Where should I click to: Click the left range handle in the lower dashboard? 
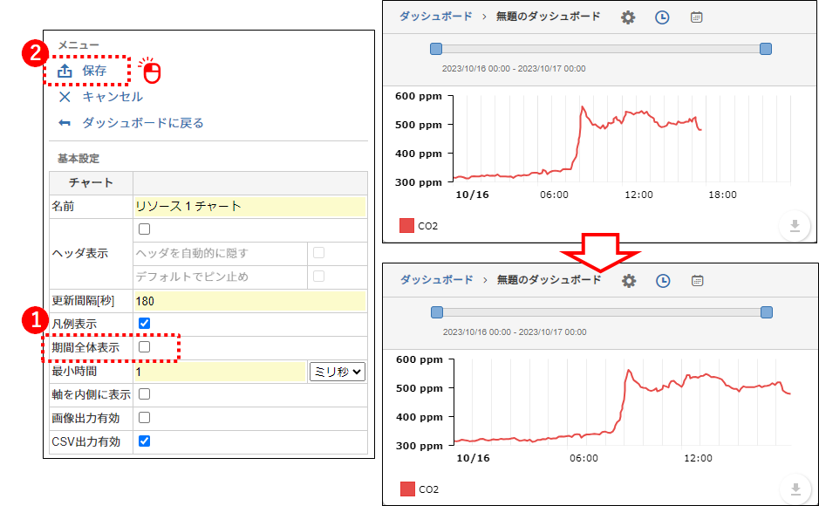coord(437,313)
